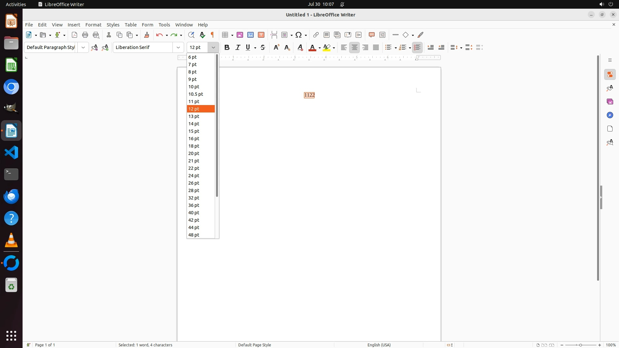The image size is (619, 348).
Task: Toggle Bold formatting
Action: 227,47
